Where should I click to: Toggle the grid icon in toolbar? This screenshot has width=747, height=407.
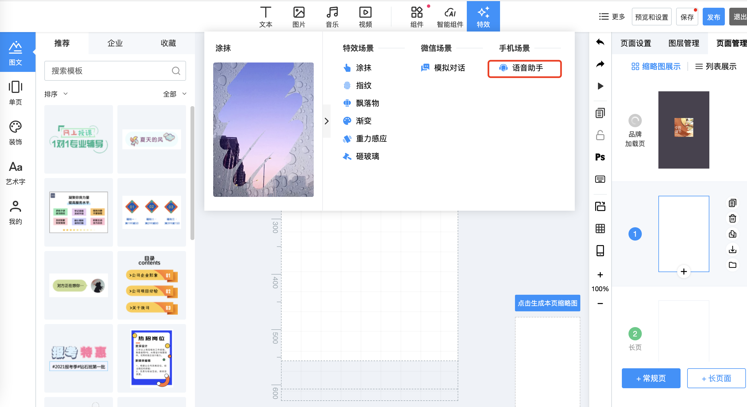pos(600,229)
